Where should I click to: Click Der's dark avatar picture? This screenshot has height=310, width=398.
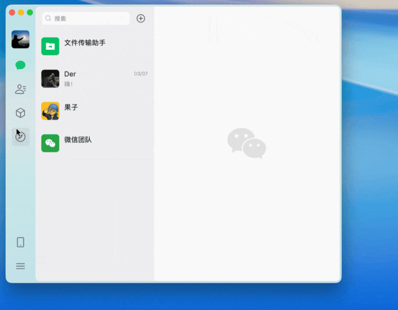[x=50, y=78]
